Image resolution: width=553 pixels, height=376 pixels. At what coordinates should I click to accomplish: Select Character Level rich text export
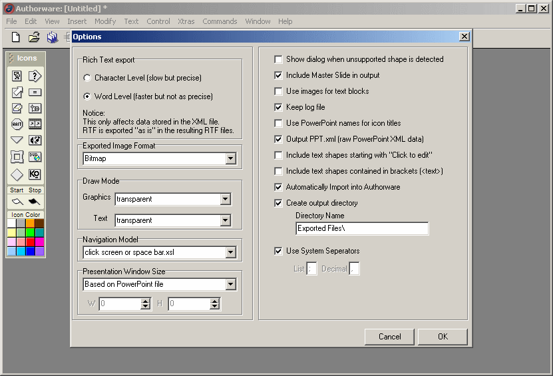87,78
